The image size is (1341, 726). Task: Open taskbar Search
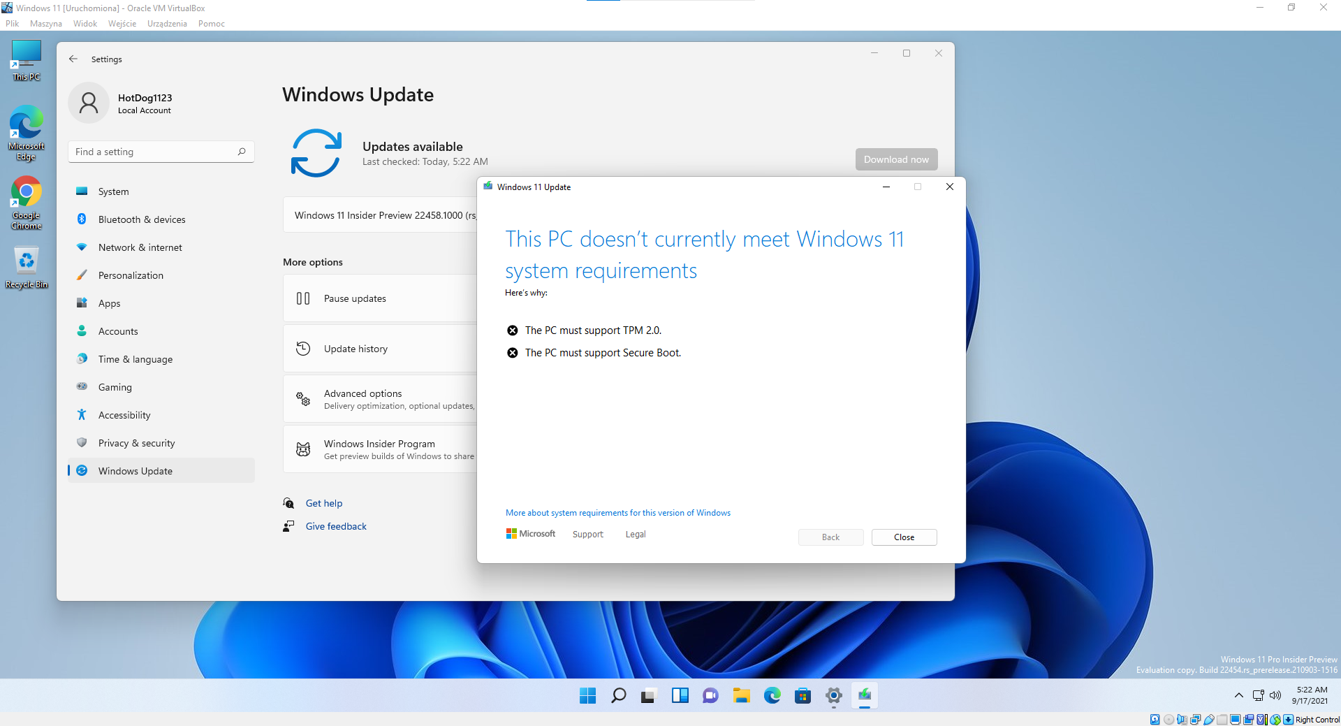[618, 696]
